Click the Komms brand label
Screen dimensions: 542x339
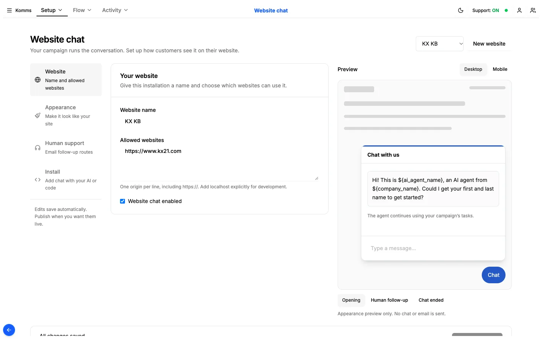(x=23, y=11)
